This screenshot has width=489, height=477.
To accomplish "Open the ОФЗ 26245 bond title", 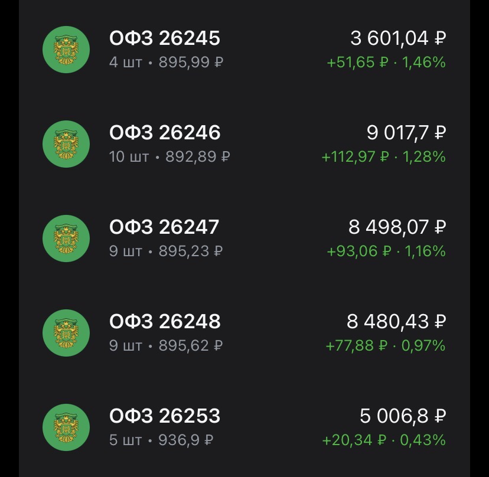I will tap(165, 38).
